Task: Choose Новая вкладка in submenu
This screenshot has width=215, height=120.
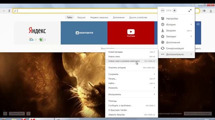Action: (x=132, y=52)
